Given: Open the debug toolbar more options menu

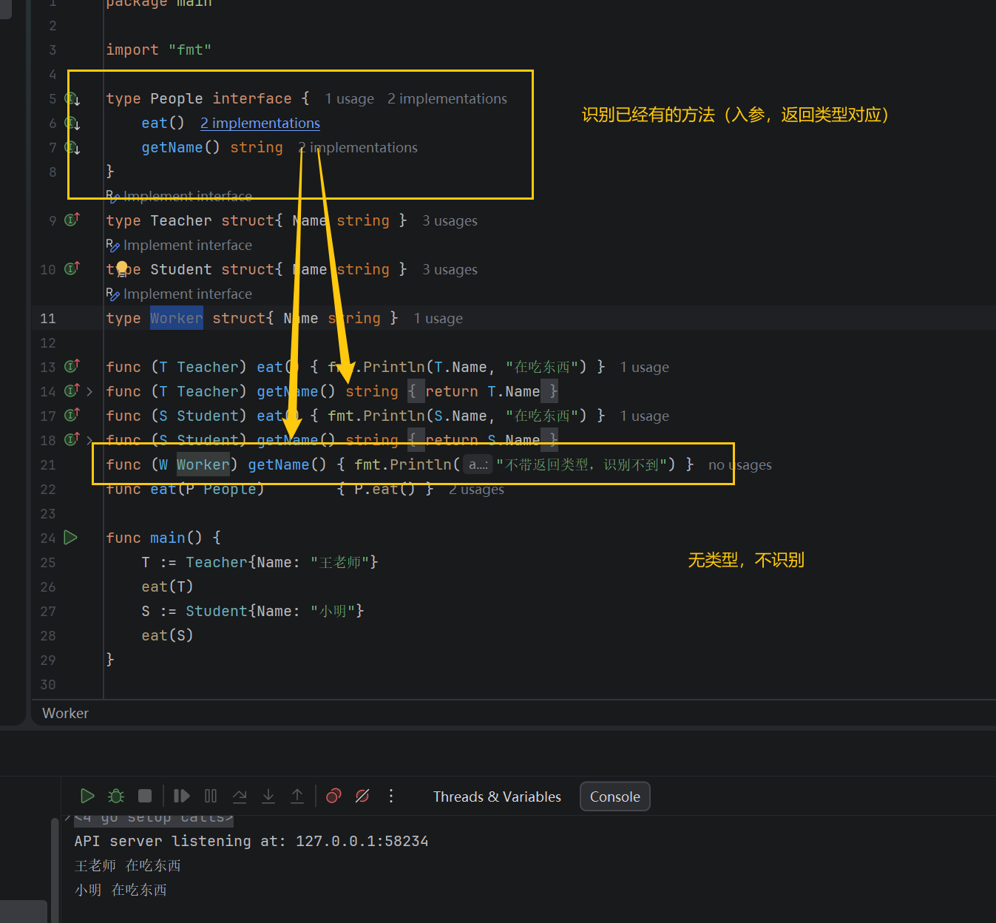Looking at the screenshot, I should 391,796.
